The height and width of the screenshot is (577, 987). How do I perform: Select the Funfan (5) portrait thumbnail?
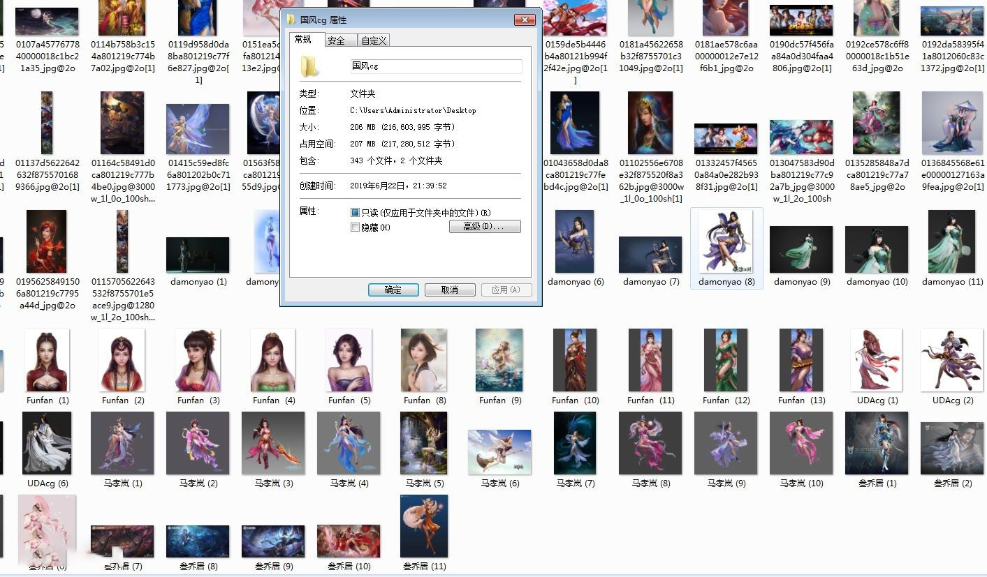pos(348,360)
